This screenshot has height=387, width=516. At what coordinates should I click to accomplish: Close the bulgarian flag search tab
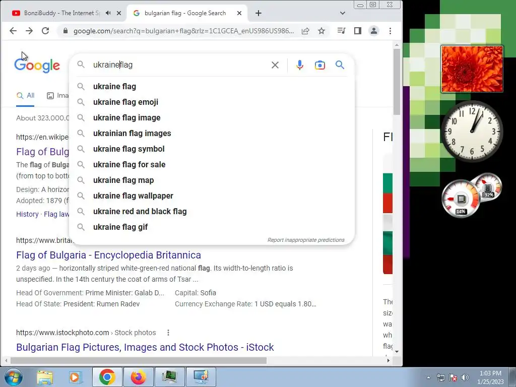point(239,13)
